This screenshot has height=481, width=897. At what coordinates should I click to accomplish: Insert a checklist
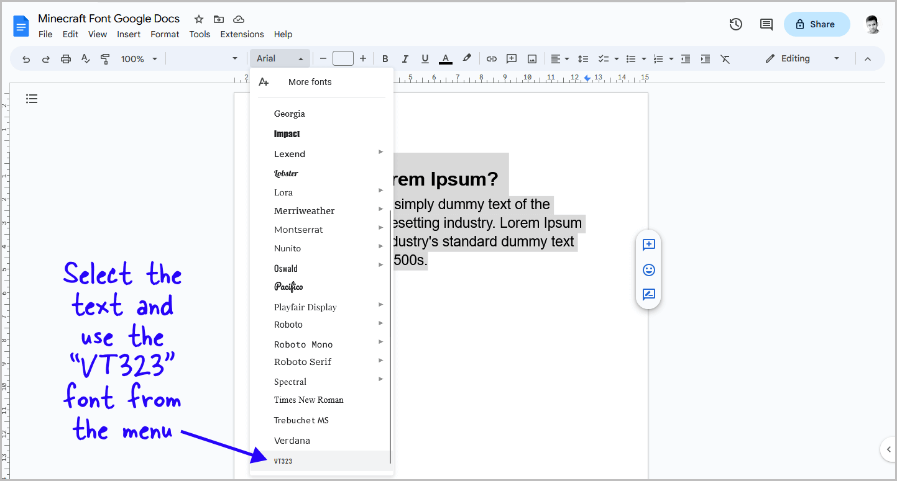pos(603,59)
